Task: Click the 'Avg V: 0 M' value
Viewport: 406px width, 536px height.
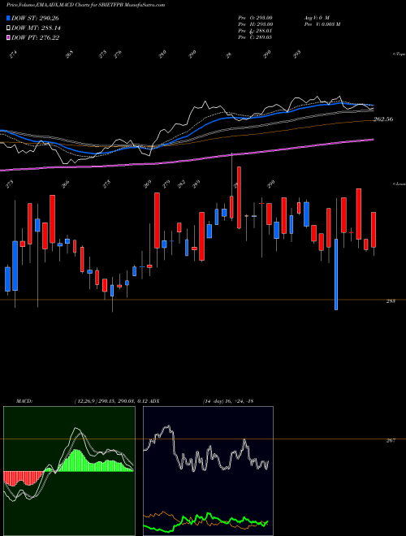Action: tap(316, 18)
